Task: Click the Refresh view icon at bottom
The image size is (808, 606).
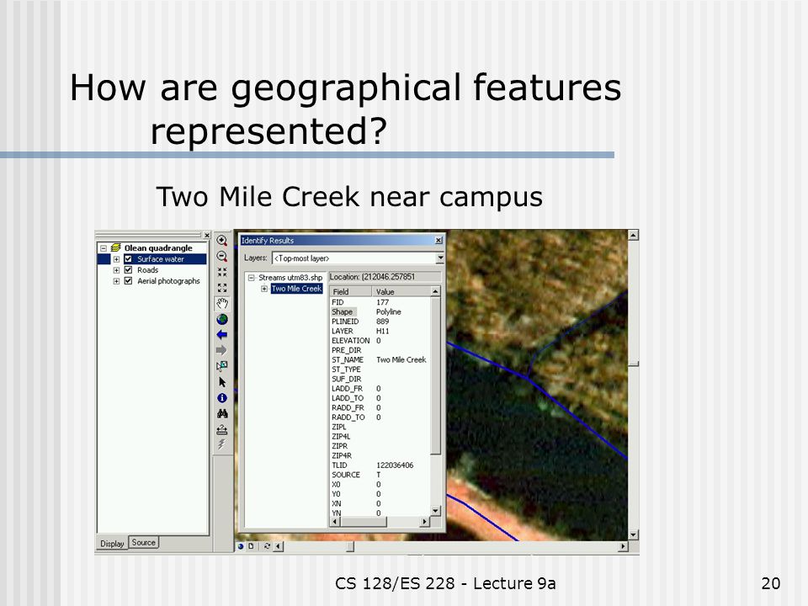Action: [x=267, y=546]
